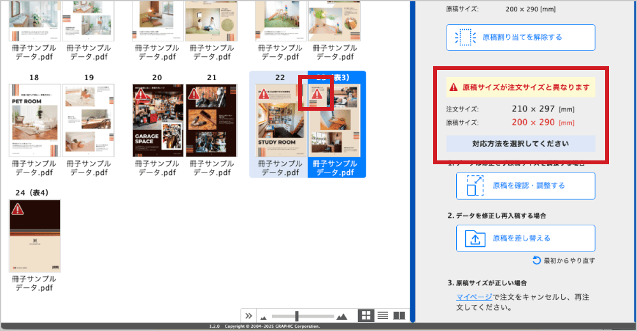The image size is (637, 331).
Task: Click the 最初からやり直す reset icon
Action: pyautogui.click(x=536, y=260)
